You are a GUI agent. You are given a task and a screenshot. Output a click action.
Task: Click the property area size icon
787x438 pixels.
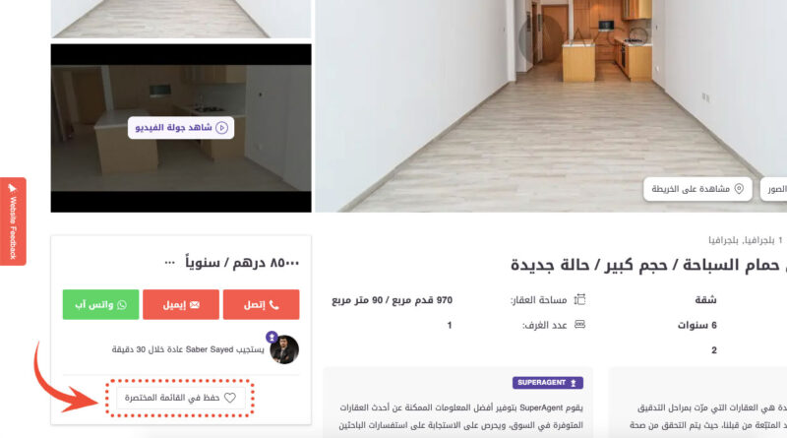click(x=579, y=300)
